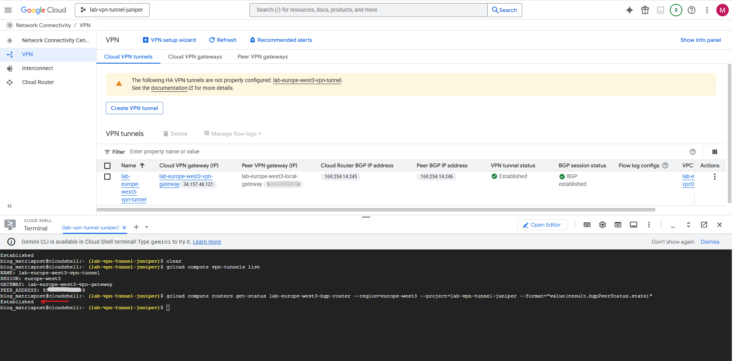733x361 pixels.
Task: Dismiss the Gemini CLI notice
Action: pos(710,242)
